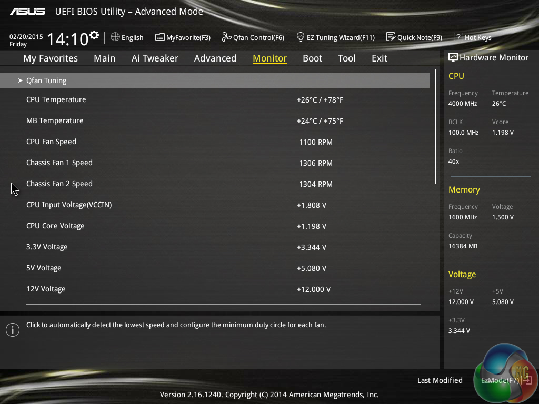Open the clock settings gear icon
The width and height of the screenshot is (539, 404).
point(94,35)
